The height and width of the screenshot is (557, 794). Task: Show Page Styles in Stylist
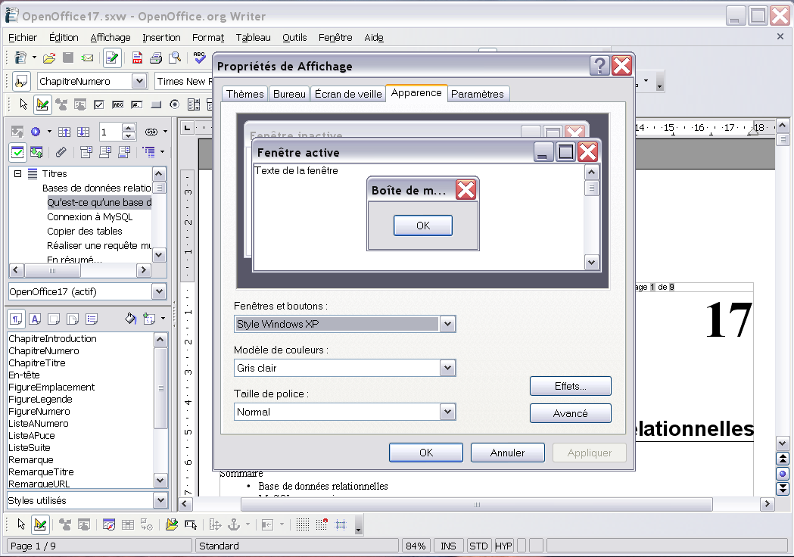coord(73,319)
